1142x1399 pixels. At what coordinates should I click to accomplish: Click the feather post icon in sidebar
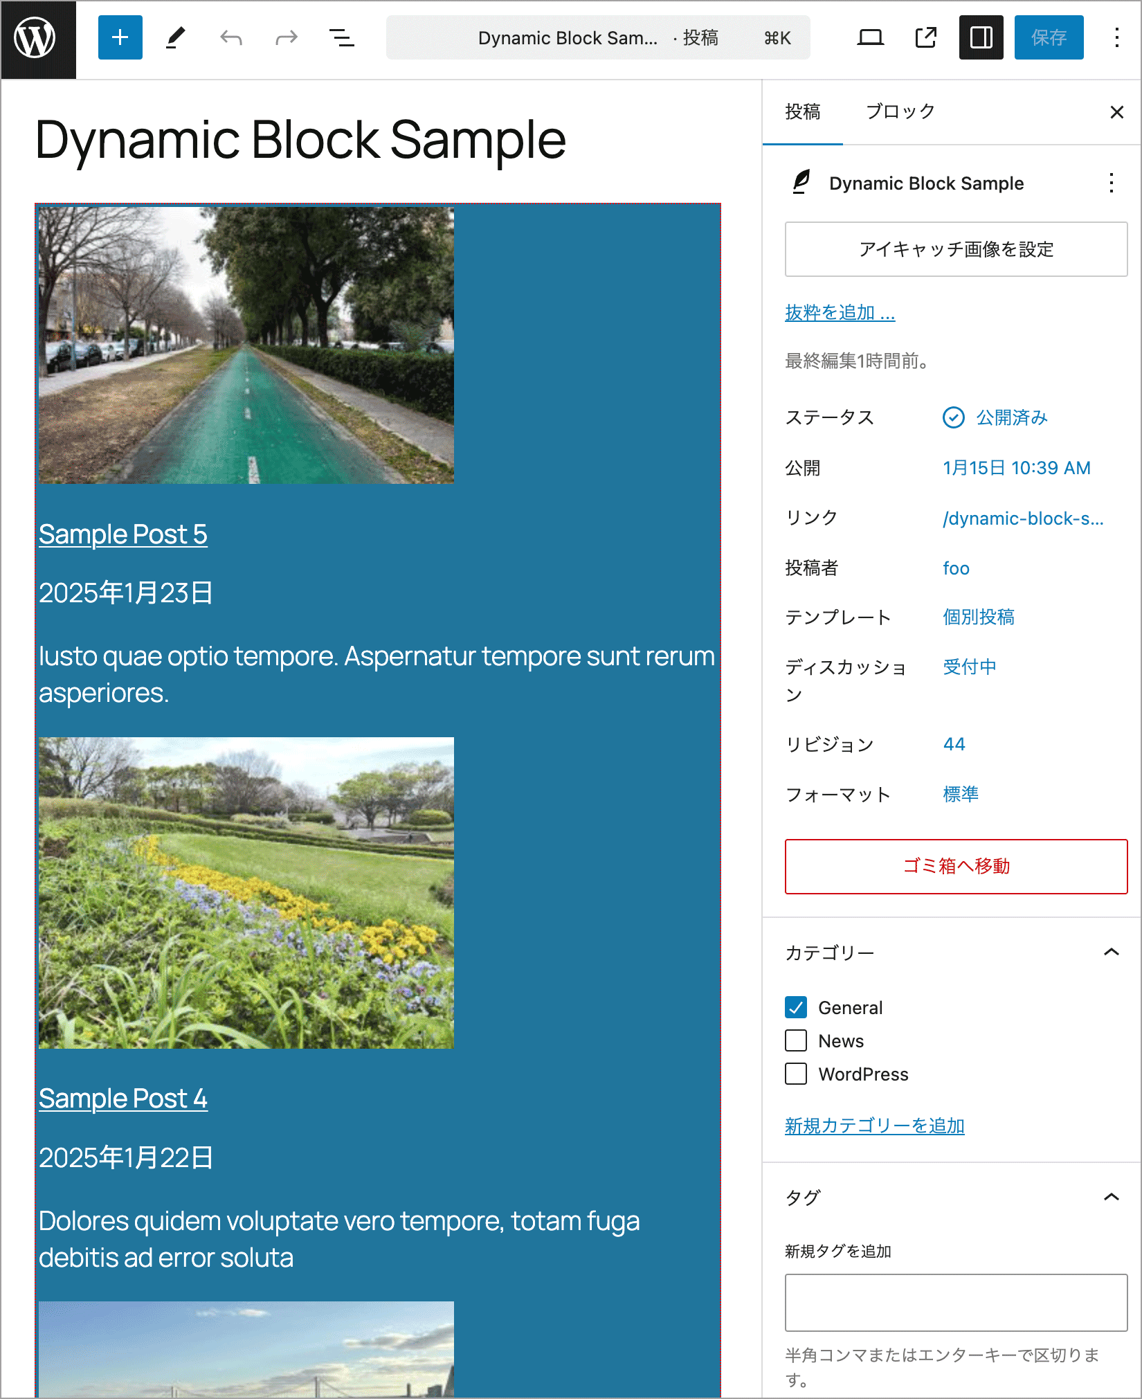(x=801, y=183)
